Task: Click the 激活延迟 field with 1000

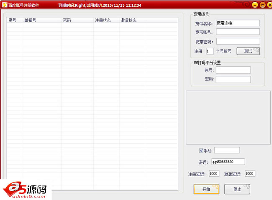Action: coord(250,174)
